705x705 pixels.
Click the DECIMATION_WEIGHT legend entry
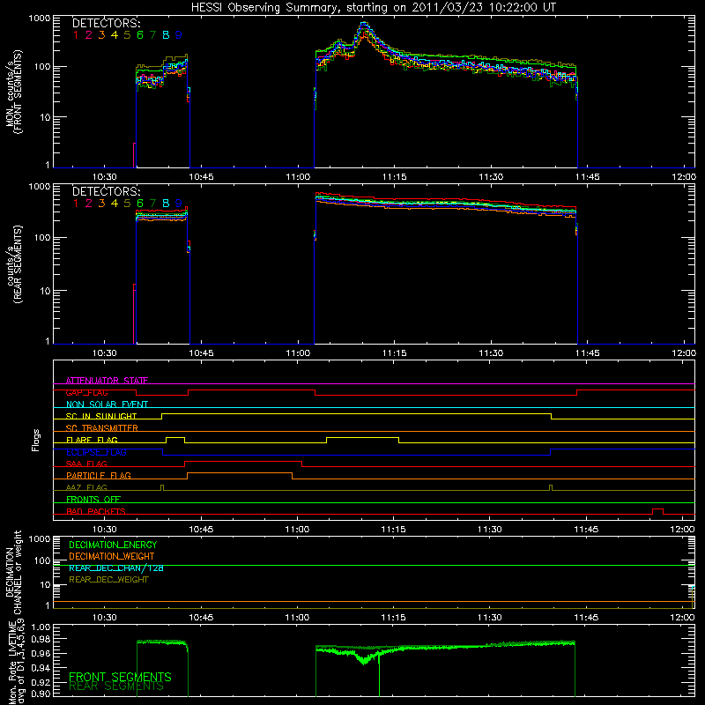[x=112, y=556]
